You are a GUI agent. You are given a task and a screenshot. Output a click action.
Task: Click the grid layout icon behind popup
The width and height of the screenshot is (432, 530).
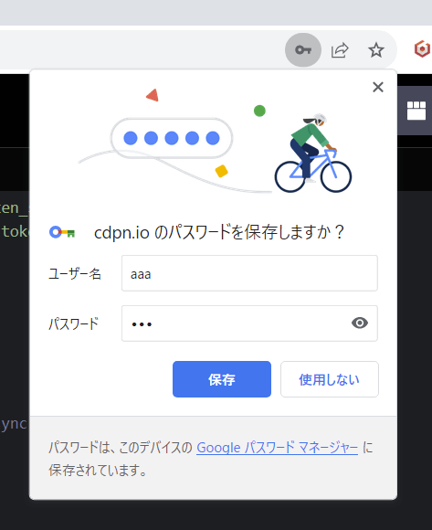(416, 111)
